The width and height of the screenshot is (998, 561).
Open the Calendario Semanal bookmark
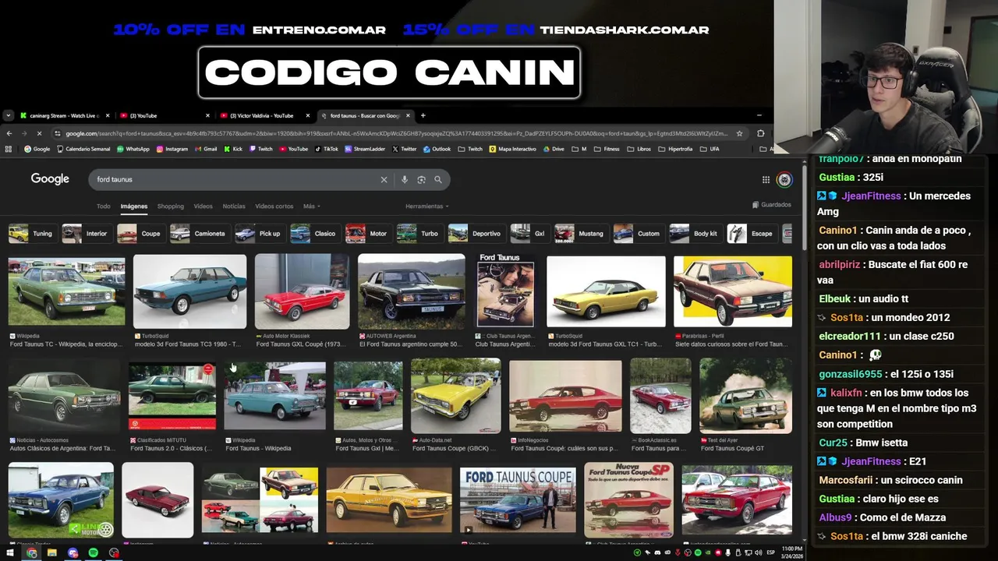(83, 149)
